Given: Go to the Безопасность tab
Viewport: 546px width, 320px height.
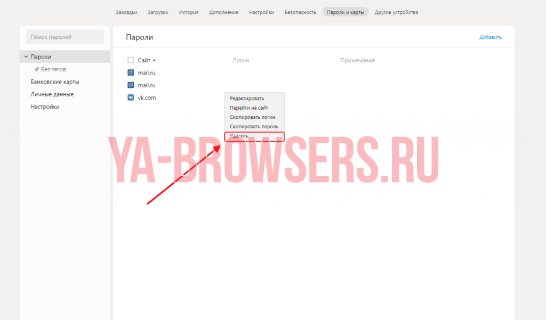Looking at the screenshot, I should pyautogui.click(x=300, y=12).
